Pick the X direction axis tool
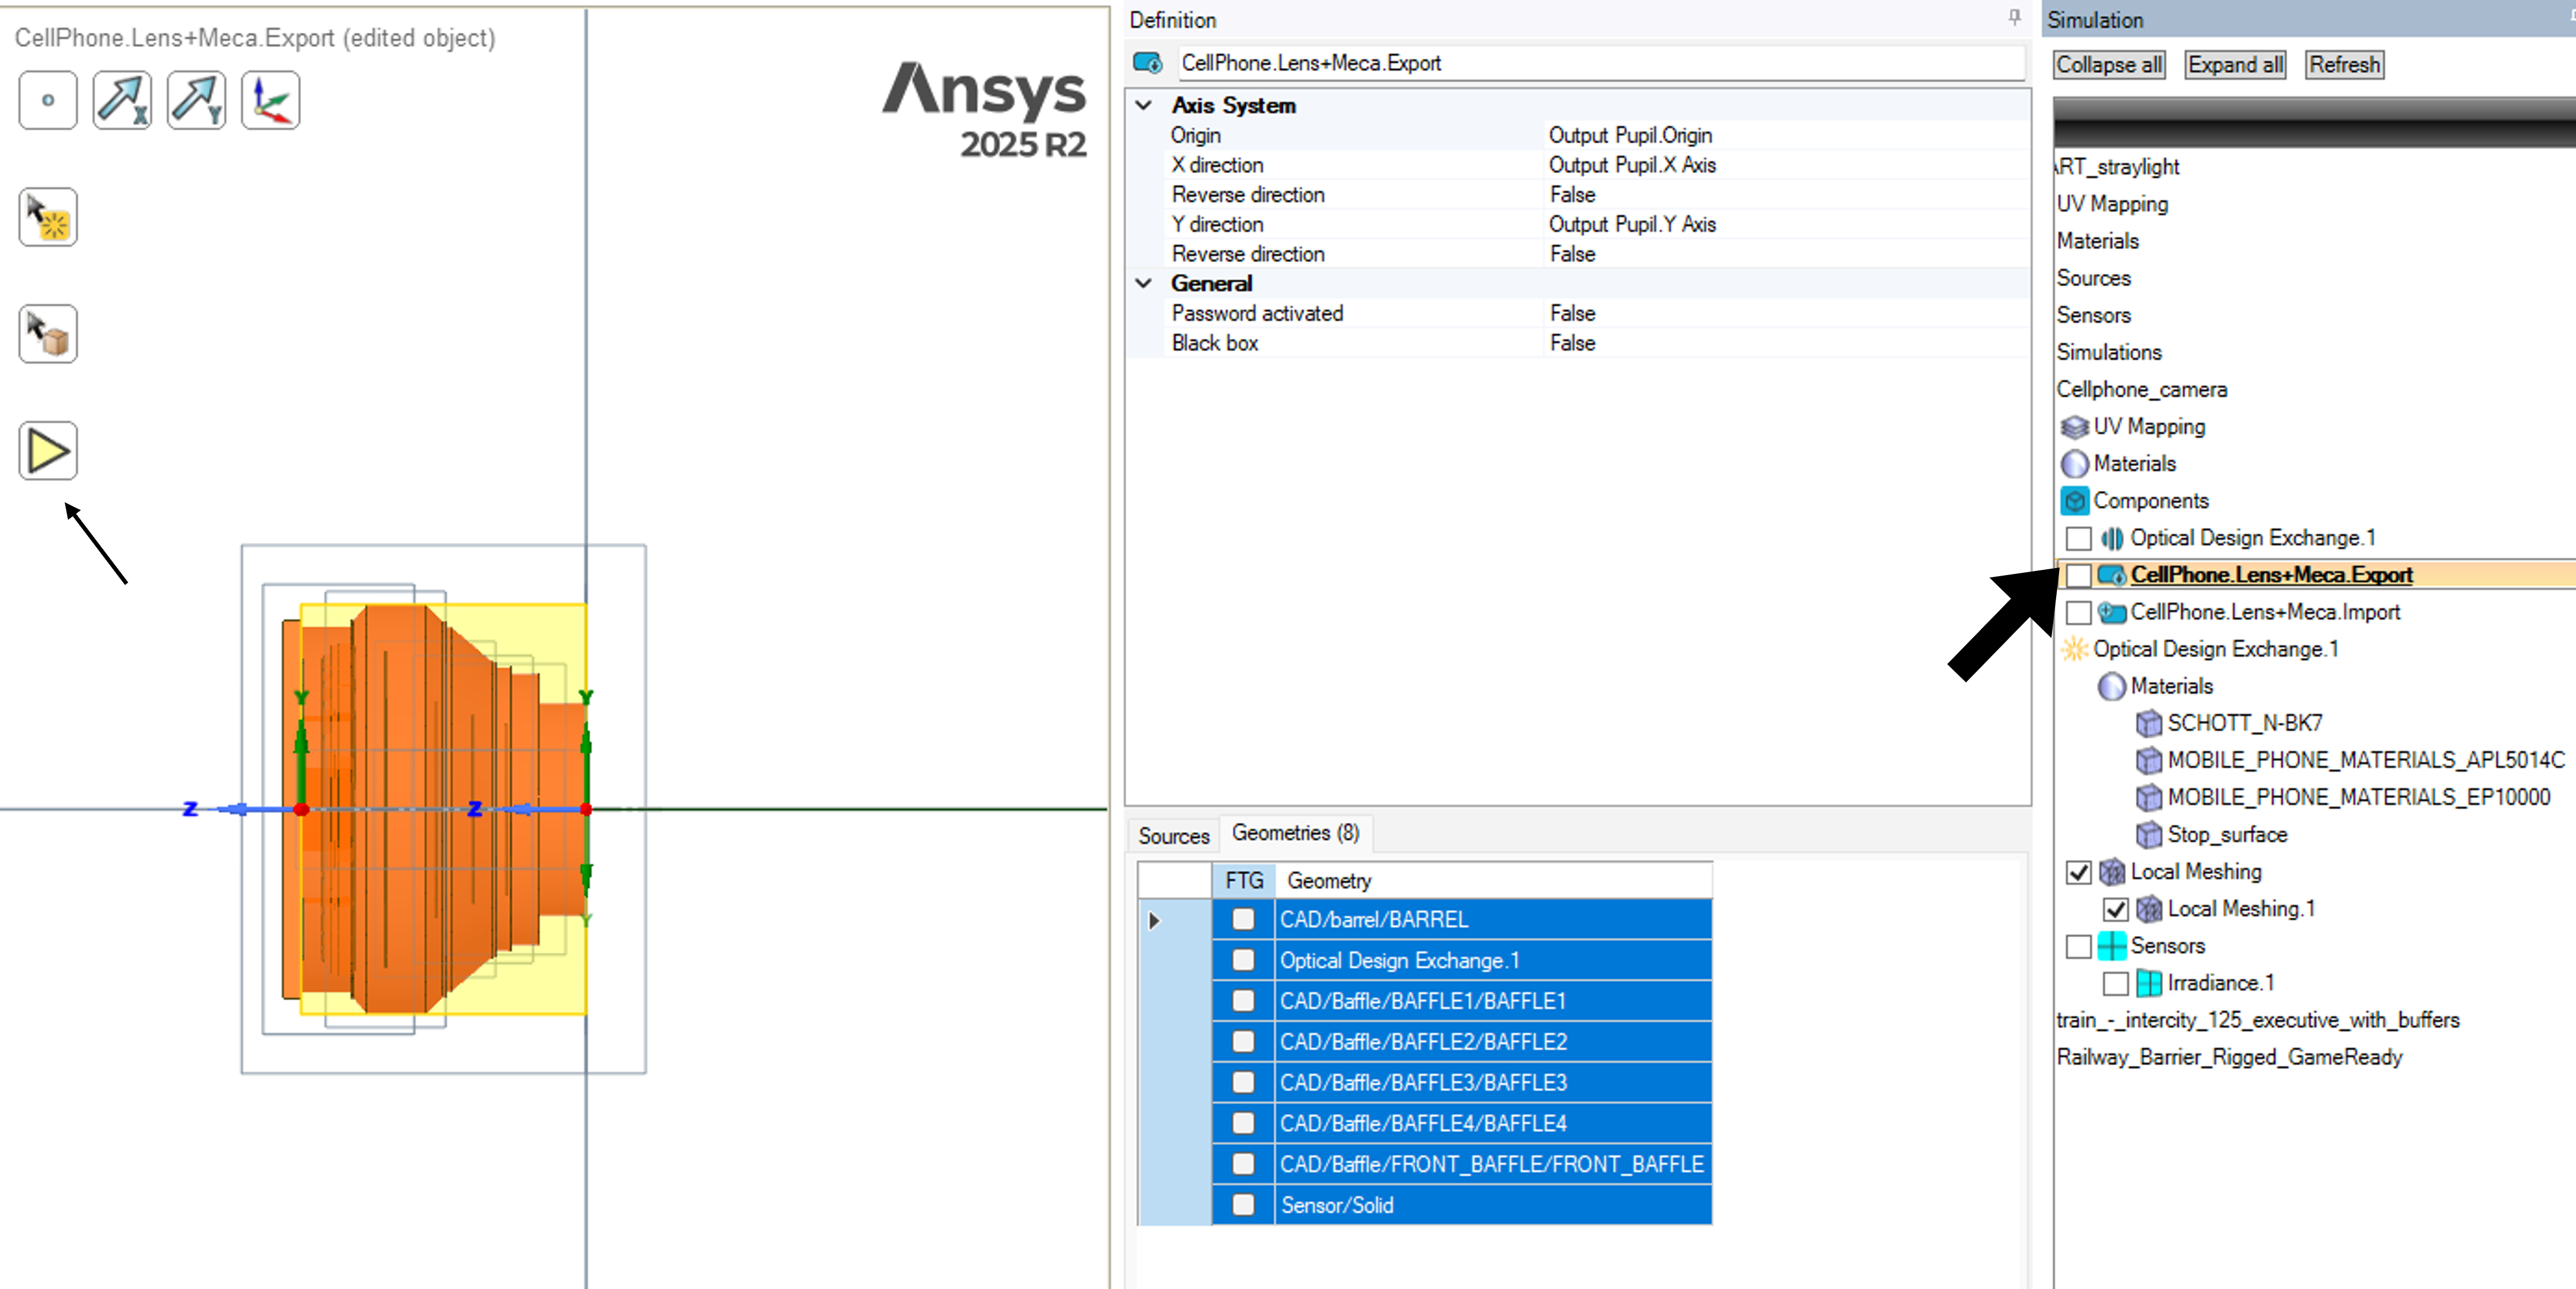This screenshot has height=1289, width=2576. tap(122, 100)
